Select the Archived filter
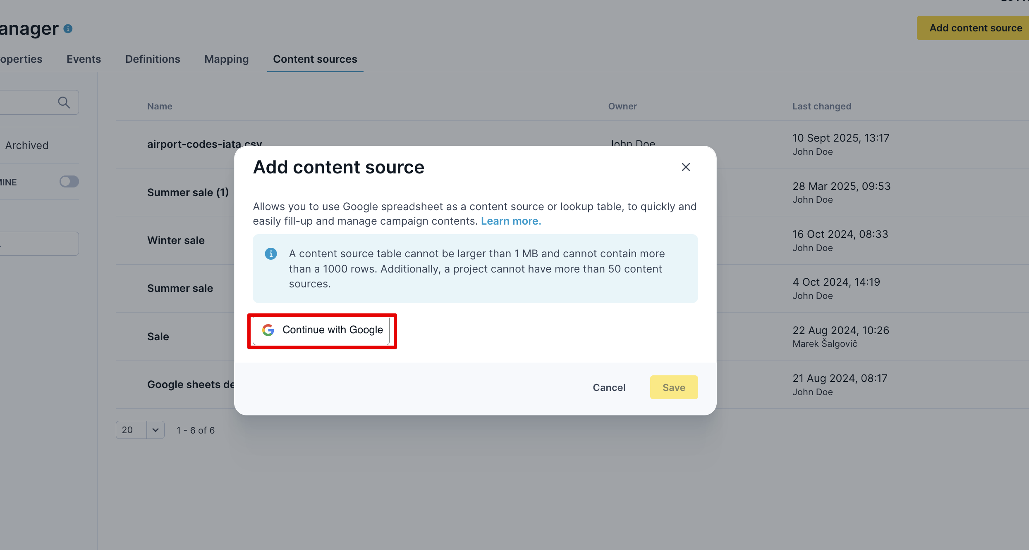The image size is (1029, 550). point(27,145)
